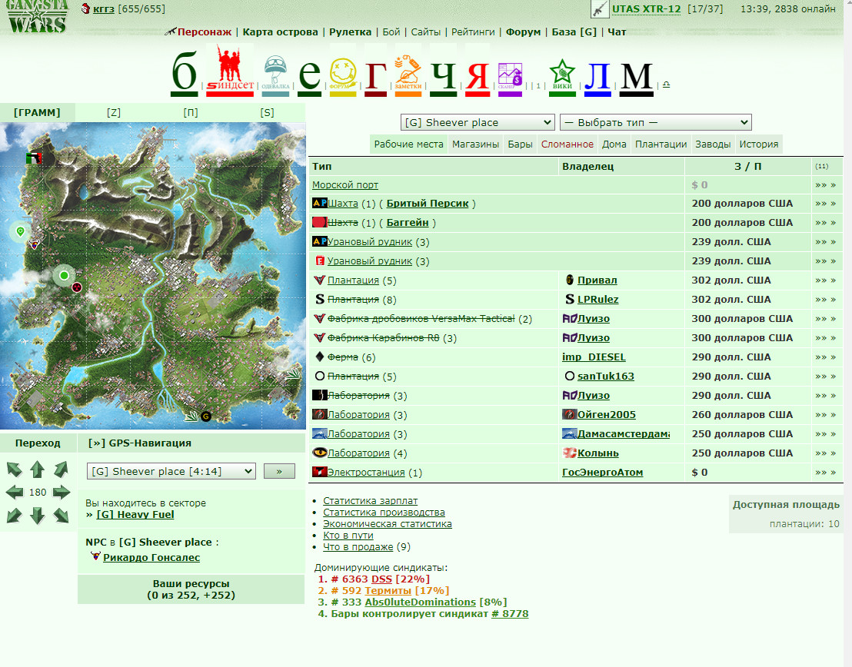Expand the GPS-Навигация destination dropdown
Viewport: 852px width, 667px height.
coord(171,472)
